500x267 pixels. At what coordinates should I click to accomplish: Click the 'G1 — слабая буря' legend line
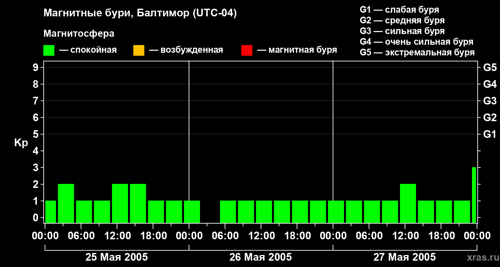pos(399,10)
